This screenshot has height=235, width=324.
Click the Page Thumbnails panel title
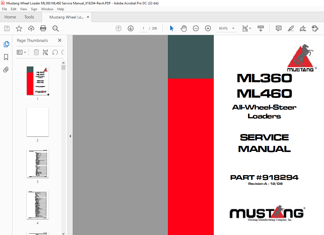[32, 41]
